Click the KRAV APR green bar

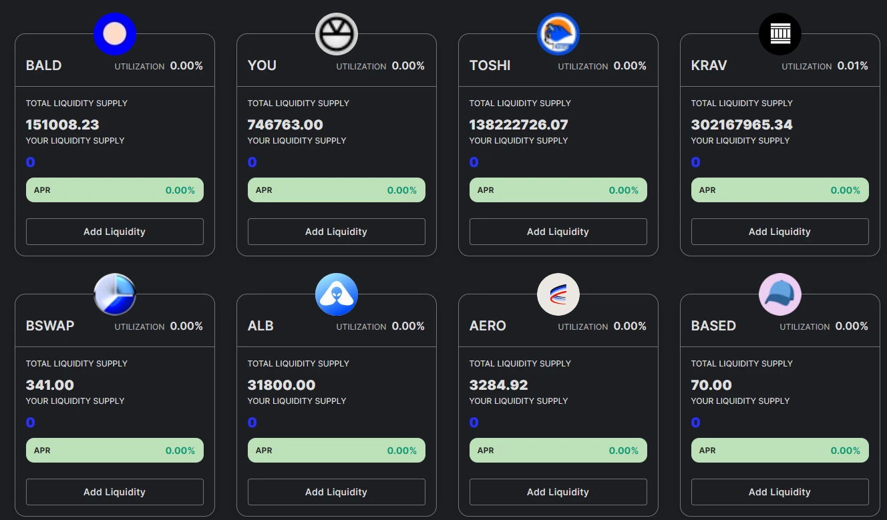tap(780, 190)
